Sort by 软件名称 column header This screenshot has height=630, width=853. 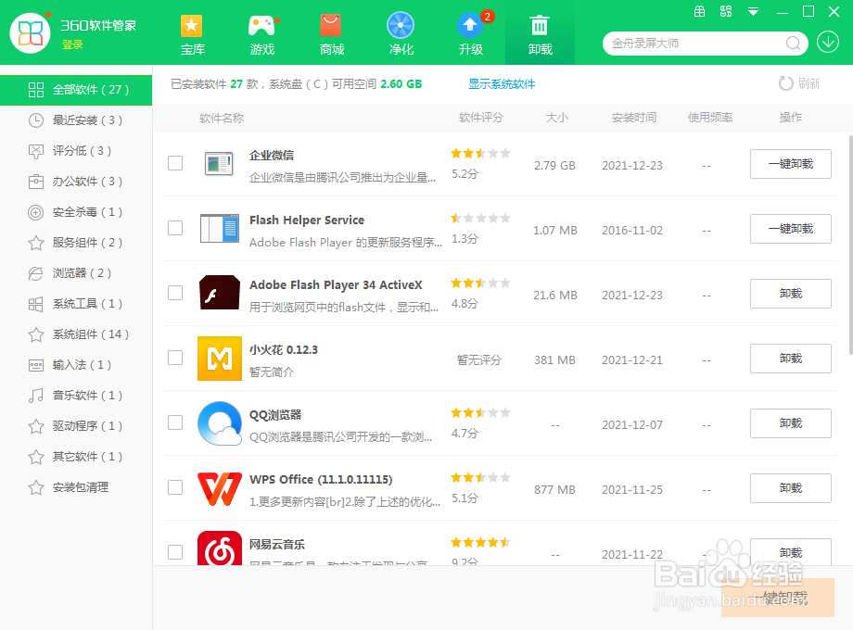(x=222, y=118)
